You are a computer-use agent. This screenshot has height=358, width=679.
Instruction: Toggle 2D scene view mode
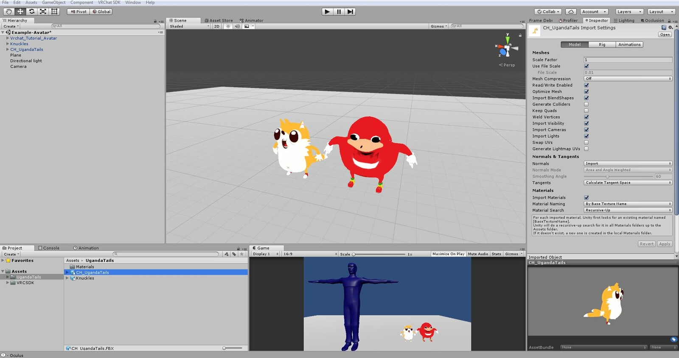217,26
